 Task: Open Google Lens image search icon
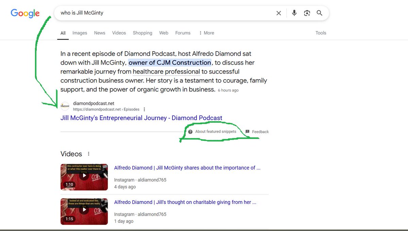(x=307, y=13)
